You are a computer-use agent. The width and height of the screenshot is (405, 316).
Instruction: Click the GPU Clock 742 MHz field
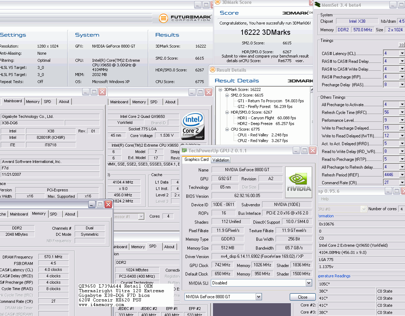[x=222, y=265]
